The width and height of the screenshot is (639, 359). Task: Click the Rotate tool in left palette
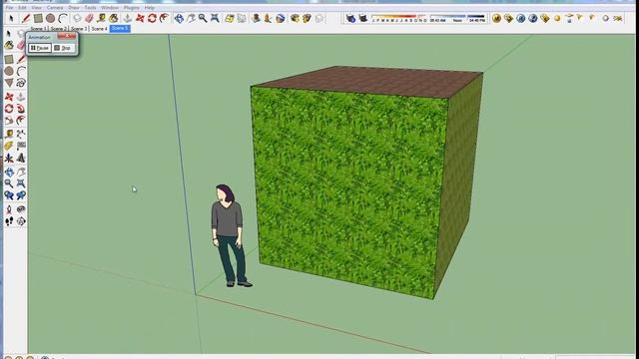[x=9, y=109]
